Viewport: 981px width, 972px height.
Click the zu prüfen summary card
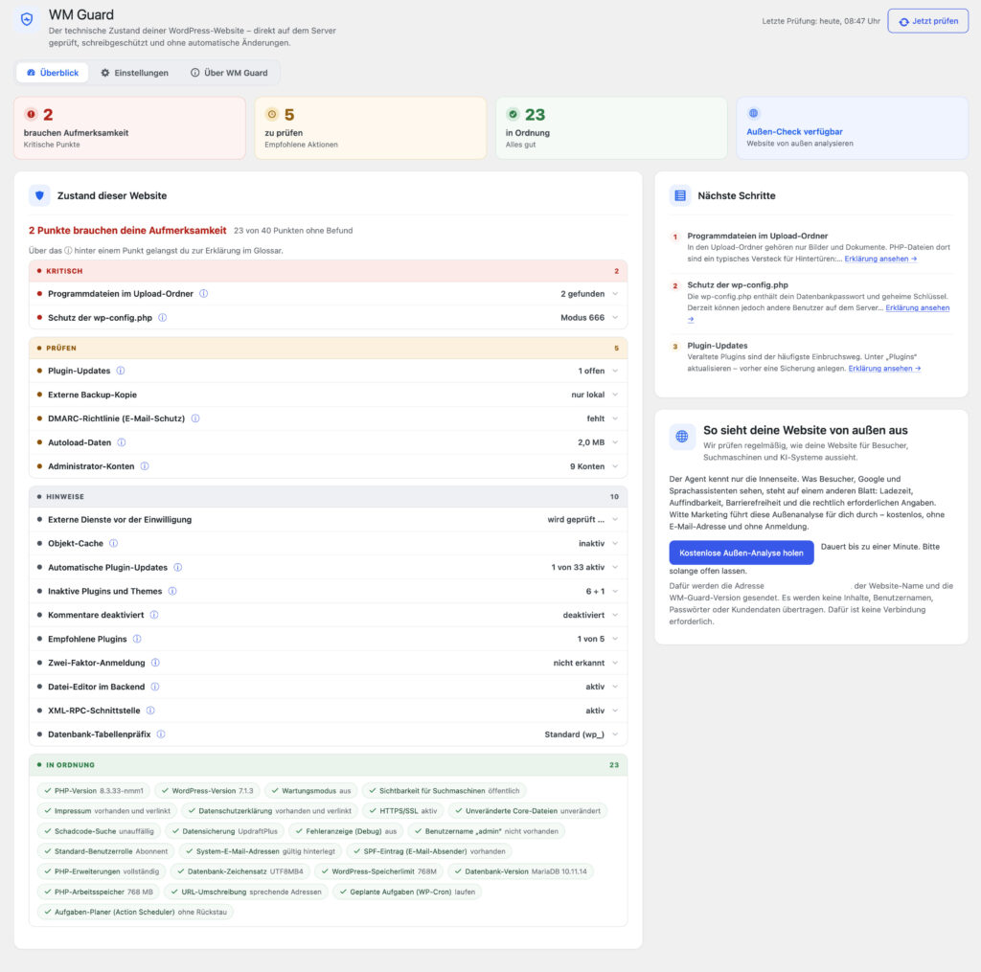(x=371, y=127)
